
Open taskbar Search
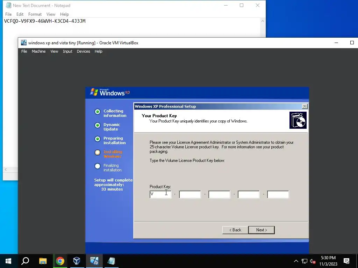(x=25, y=261)
